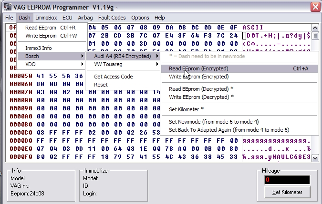Select Get Access Code entry
The width and height of the screenshot is (322, 204).
(x=123, y=77)
